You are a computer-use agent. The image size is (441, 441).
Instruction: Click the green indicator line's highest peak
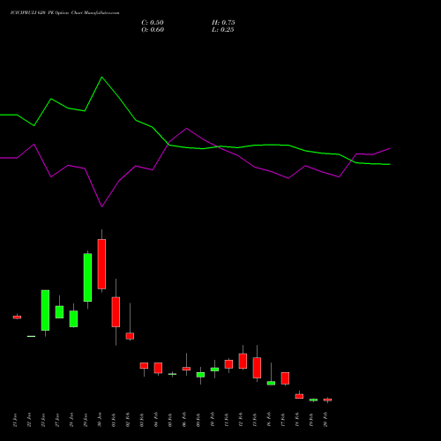101,77
